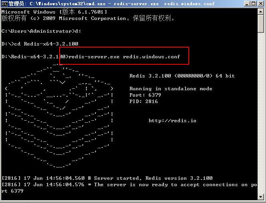Click 'Redis 3.2.100 (00000000/0) 64 bit' text

pyautogui.click(x=182, y=76)
